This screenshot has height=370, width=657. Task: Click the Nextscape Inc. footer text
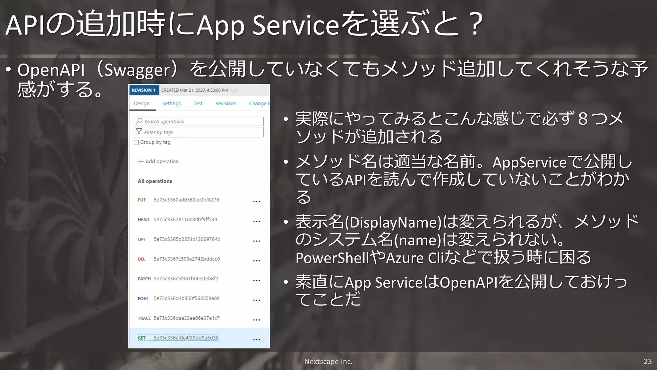pos(328,361)
